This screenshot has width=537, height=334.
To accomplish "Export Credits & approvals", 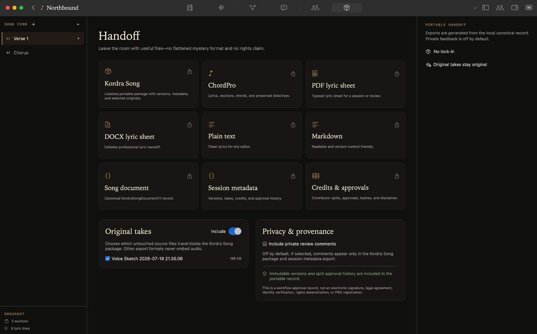I will click(x=397, y=176).
